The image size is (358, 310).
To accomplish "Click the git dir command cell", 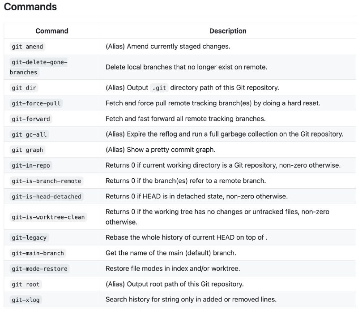I will coord(24,88).
